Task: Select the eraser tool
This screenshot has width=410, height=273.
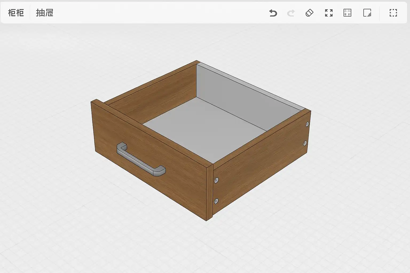Action: [x=309, y=13]
